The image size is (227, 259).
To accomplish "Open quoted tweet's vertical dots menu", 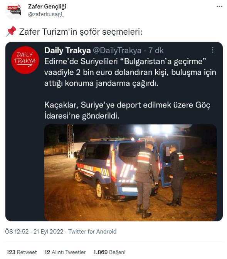I will [212, 50].
